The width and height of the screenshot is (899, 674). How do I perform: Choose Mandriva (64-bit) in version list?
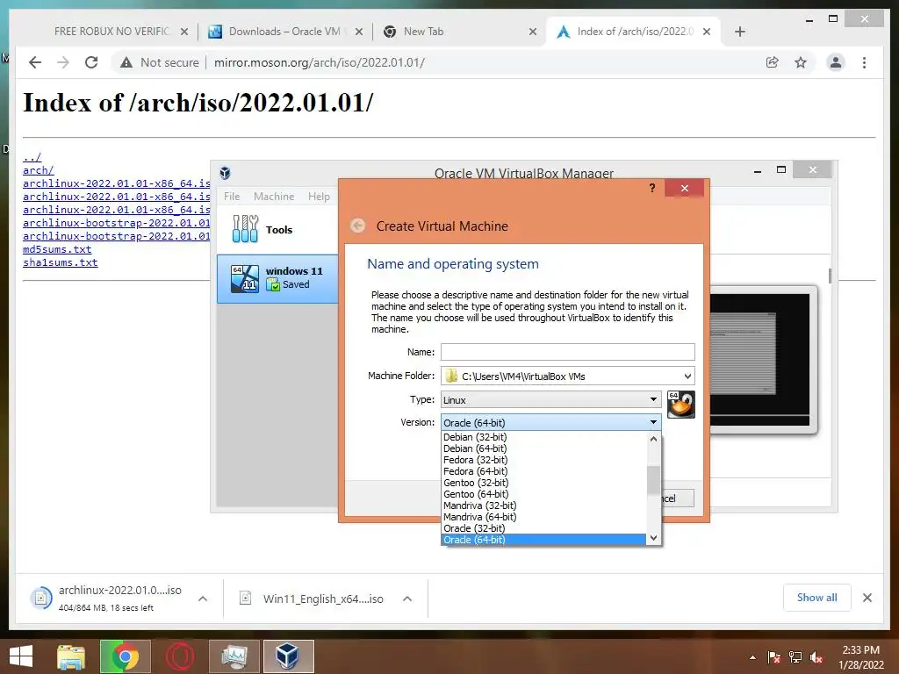543,517
